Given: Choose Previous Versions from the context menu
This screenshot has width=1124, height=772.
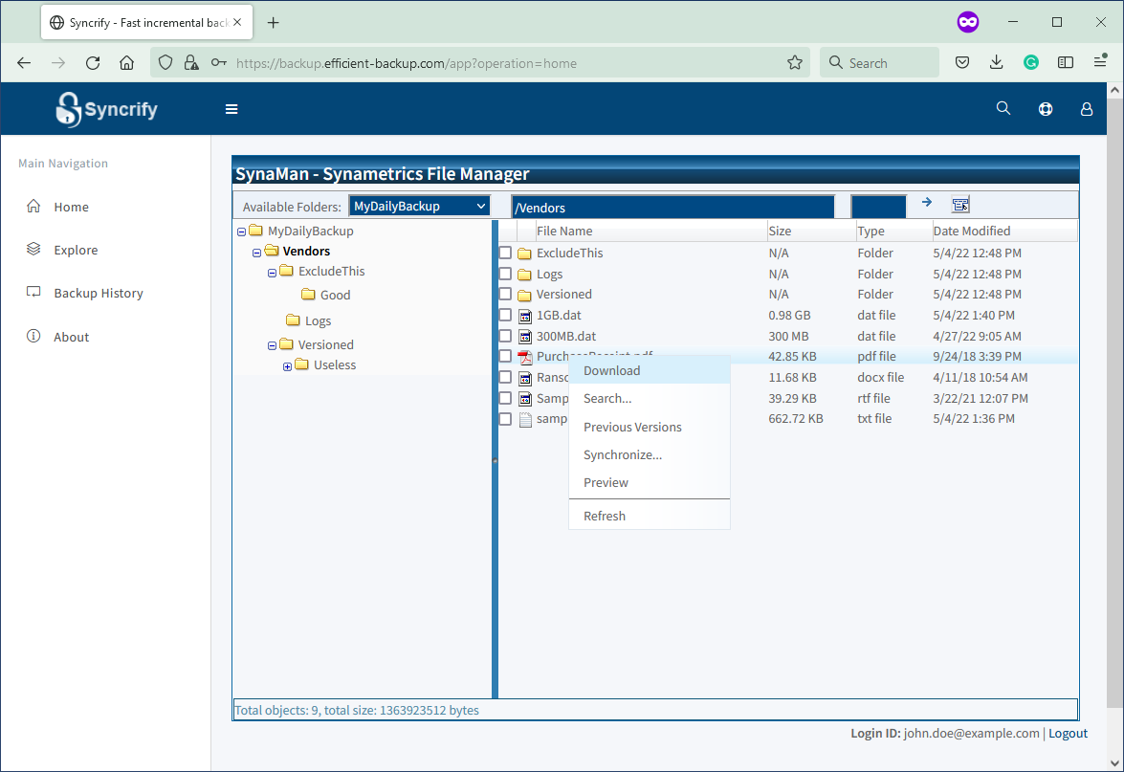Looking at the screenshot, I should click(x=632, y=427).
